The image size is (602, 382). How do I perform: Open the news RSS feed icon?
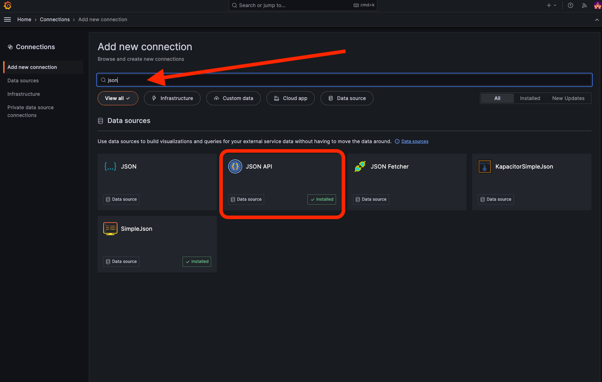584,5
